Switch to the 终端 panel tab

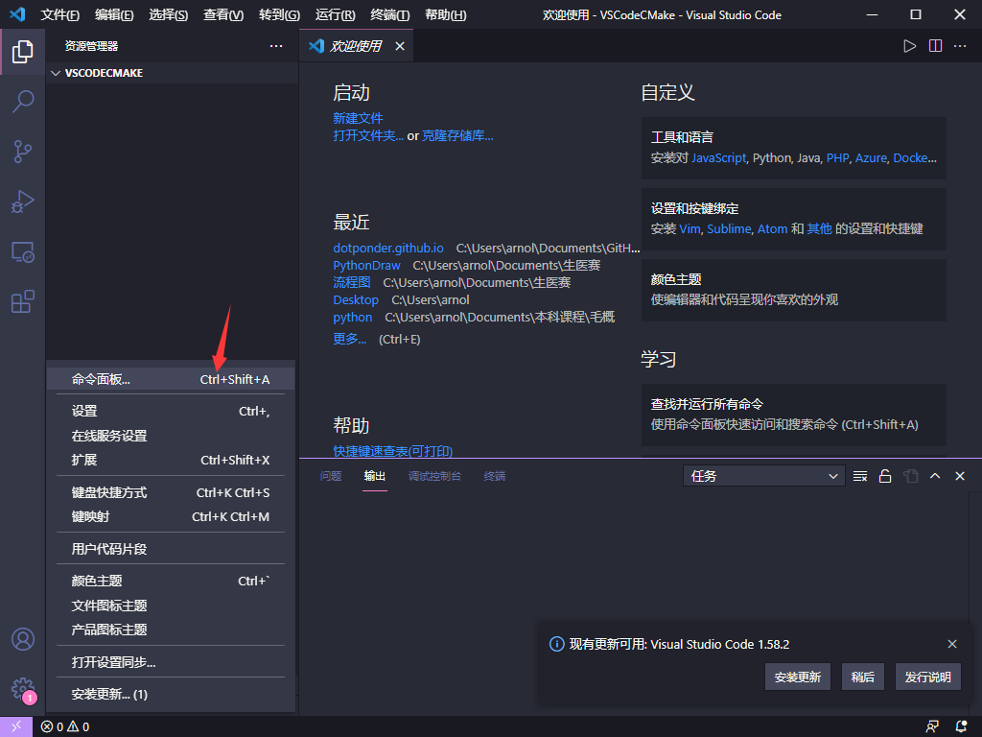pyautogui.click(x=494, y=476)
